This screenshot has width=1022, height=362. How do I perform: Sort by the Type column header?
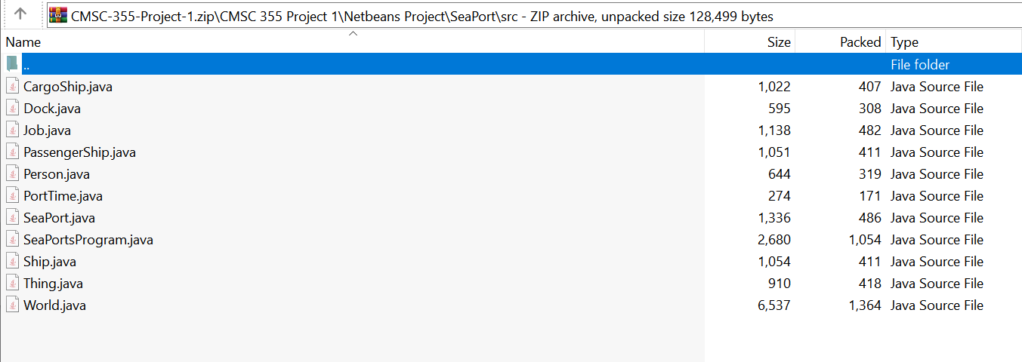[904, 42]
